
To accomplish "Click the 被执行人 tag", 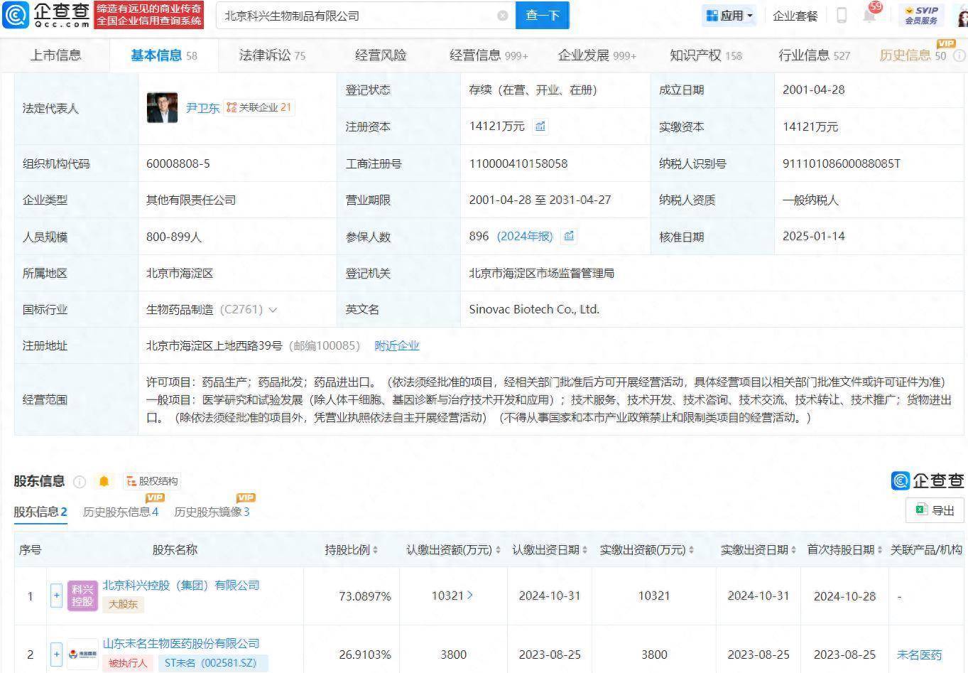I will click(x=128, y=662).
